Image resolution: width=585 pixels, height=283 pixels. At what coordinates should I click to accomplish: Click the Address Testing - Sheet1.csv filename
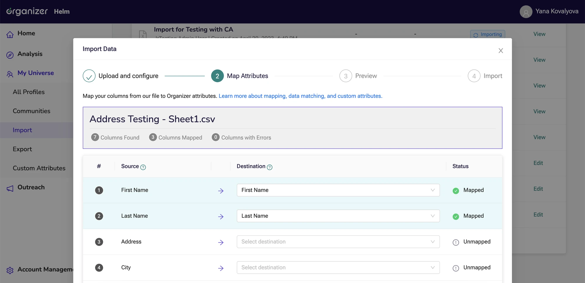coord(152,119)
